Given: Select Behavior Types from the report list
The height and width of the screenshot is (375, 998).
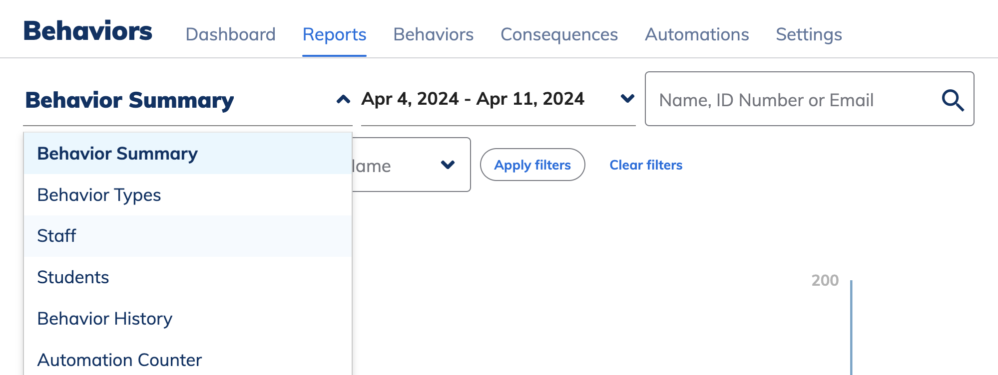Looking at the screenshot, I should pos(99,194).
